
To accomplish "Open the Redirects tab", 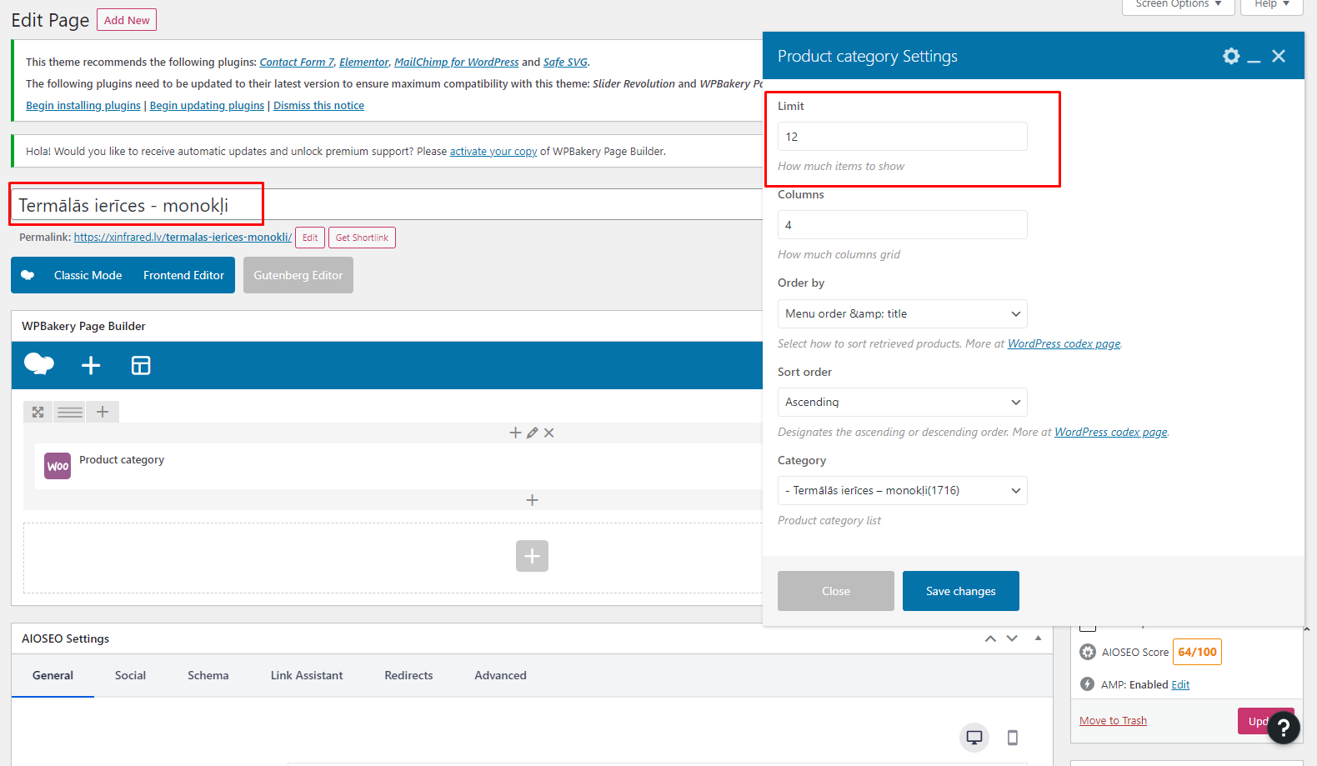I will (408, 675).
